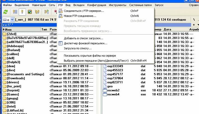The width and height of the screenshot is (199, 114).
Task: Click the Connect to FTP server menu icon
Action: 60,11
